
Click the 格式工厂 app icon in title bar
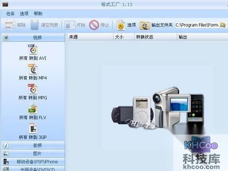point(5,5)
